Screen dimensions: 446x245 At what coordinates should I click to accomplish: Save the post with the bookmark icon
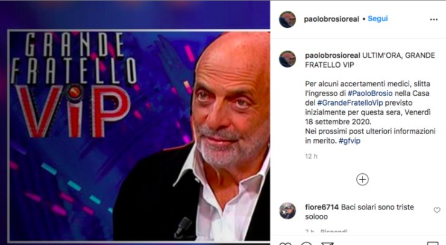[x=433, y=244]
